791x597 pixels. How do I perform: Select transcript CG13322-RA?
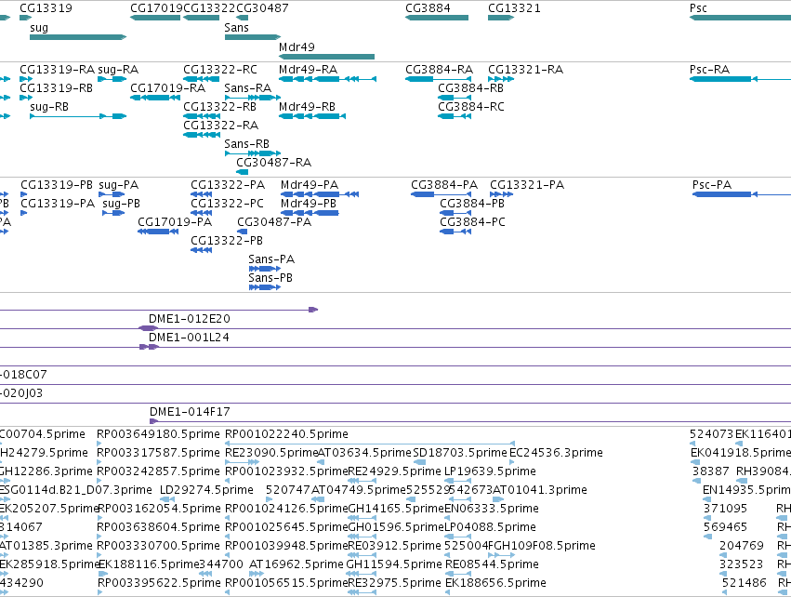click(x=220, y=126)
